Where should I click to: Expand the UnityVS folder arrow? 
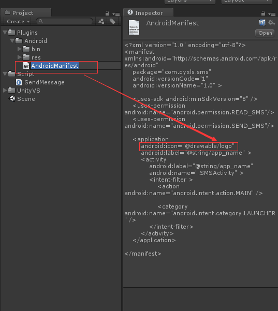click(5, 91)
